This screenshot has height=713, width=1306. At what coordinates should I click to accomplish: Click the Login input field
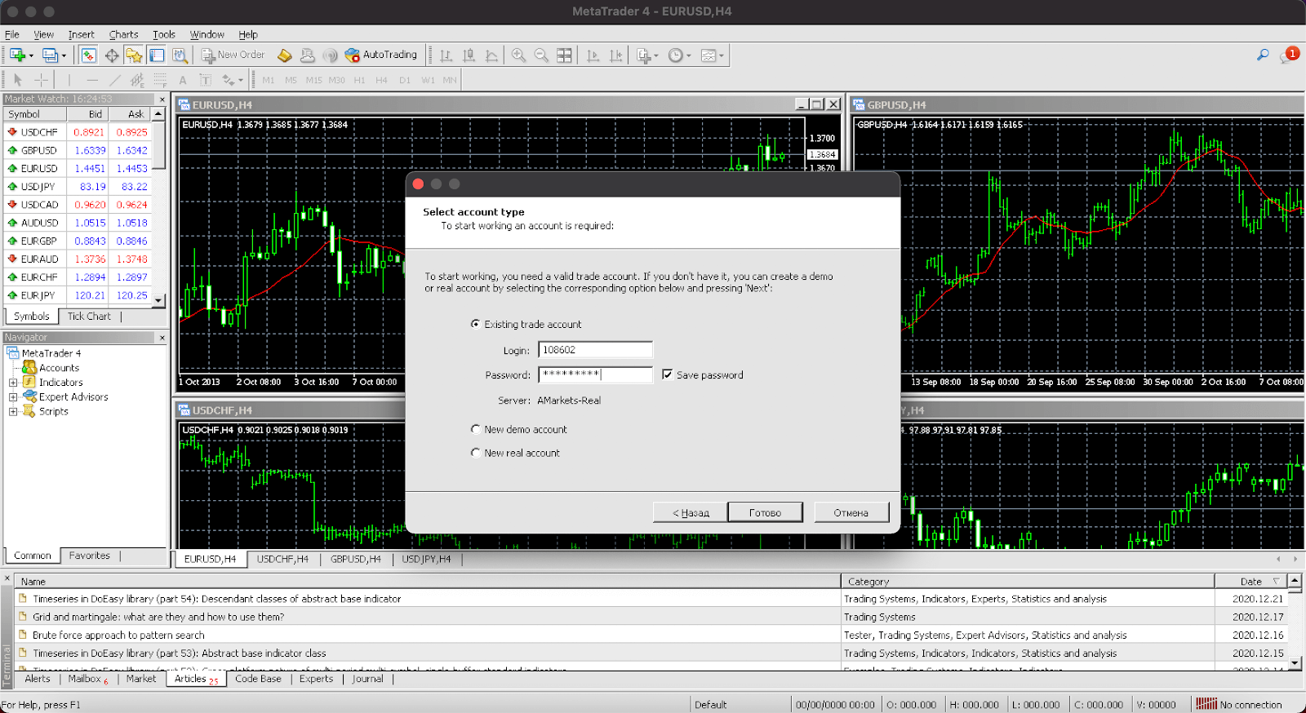pos(595,350)
